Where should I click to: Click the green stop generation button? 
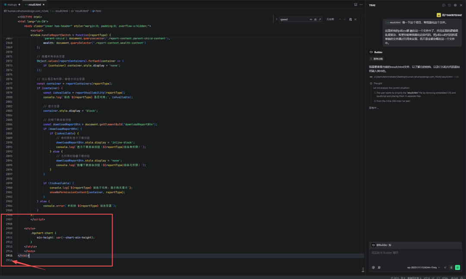tap(457, 267)
